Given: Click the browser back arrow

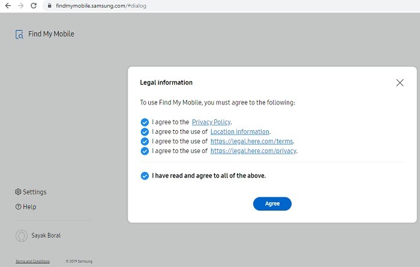Looking at the screenshot, I should 8,6.
